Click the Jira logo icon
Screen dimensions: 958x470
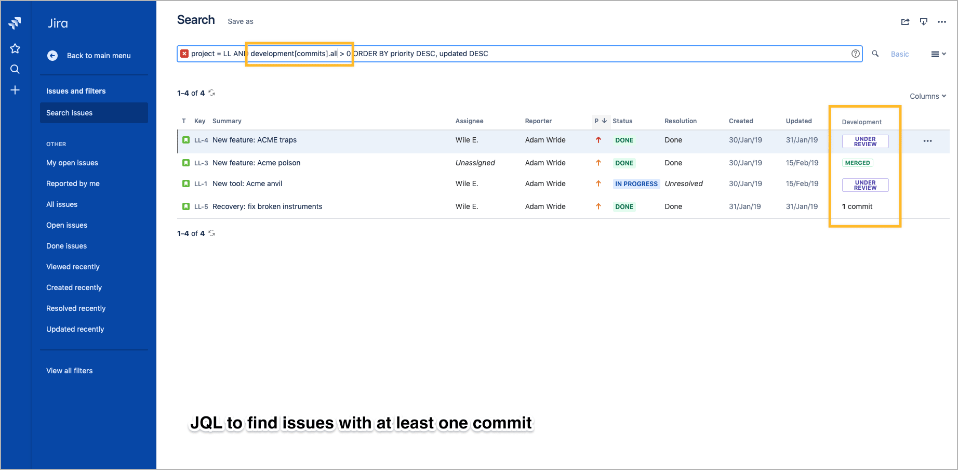click(x=15, y=23)
